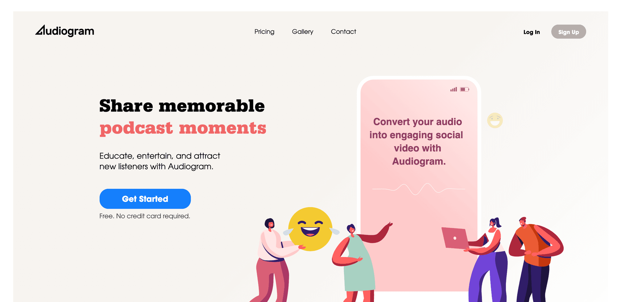Click the pink laptop illustration

click(455, 238)
